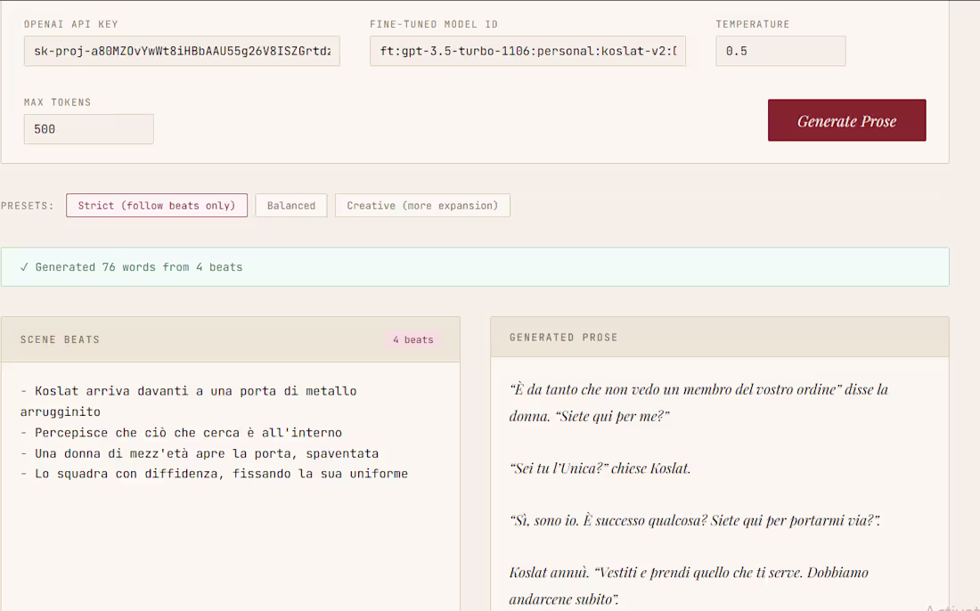This screenshot has width=980, height=611.
Task: Click the beat 'Lo squadra con diffidenza'
Action: [214, 474]
